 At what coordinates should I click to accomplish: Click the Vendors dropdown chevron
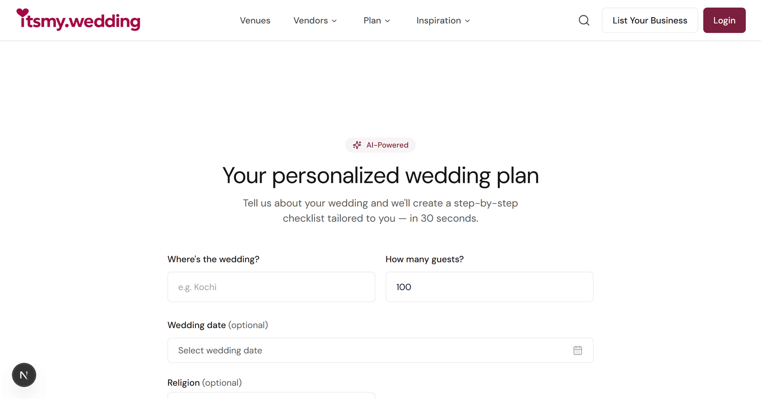point(335,21)
